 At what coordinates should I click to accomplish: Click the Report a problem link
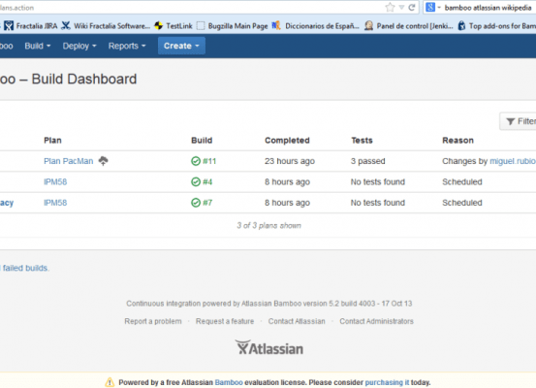[x=153, y=321]
